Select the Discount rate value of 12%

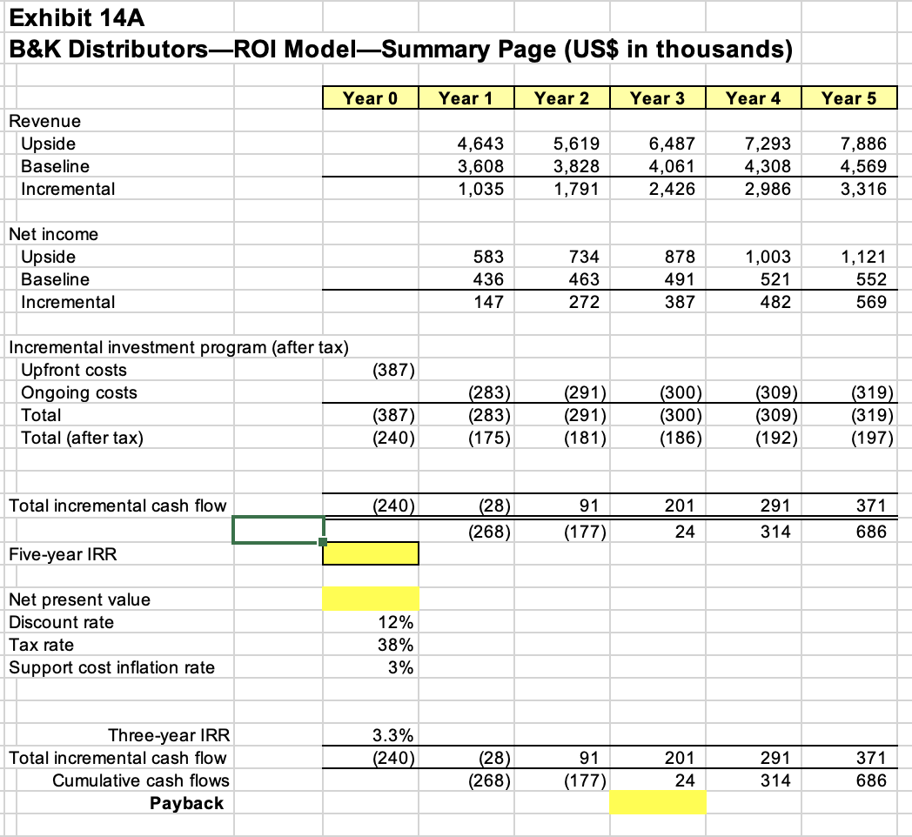pyautogui.click(x=370, y=621)
